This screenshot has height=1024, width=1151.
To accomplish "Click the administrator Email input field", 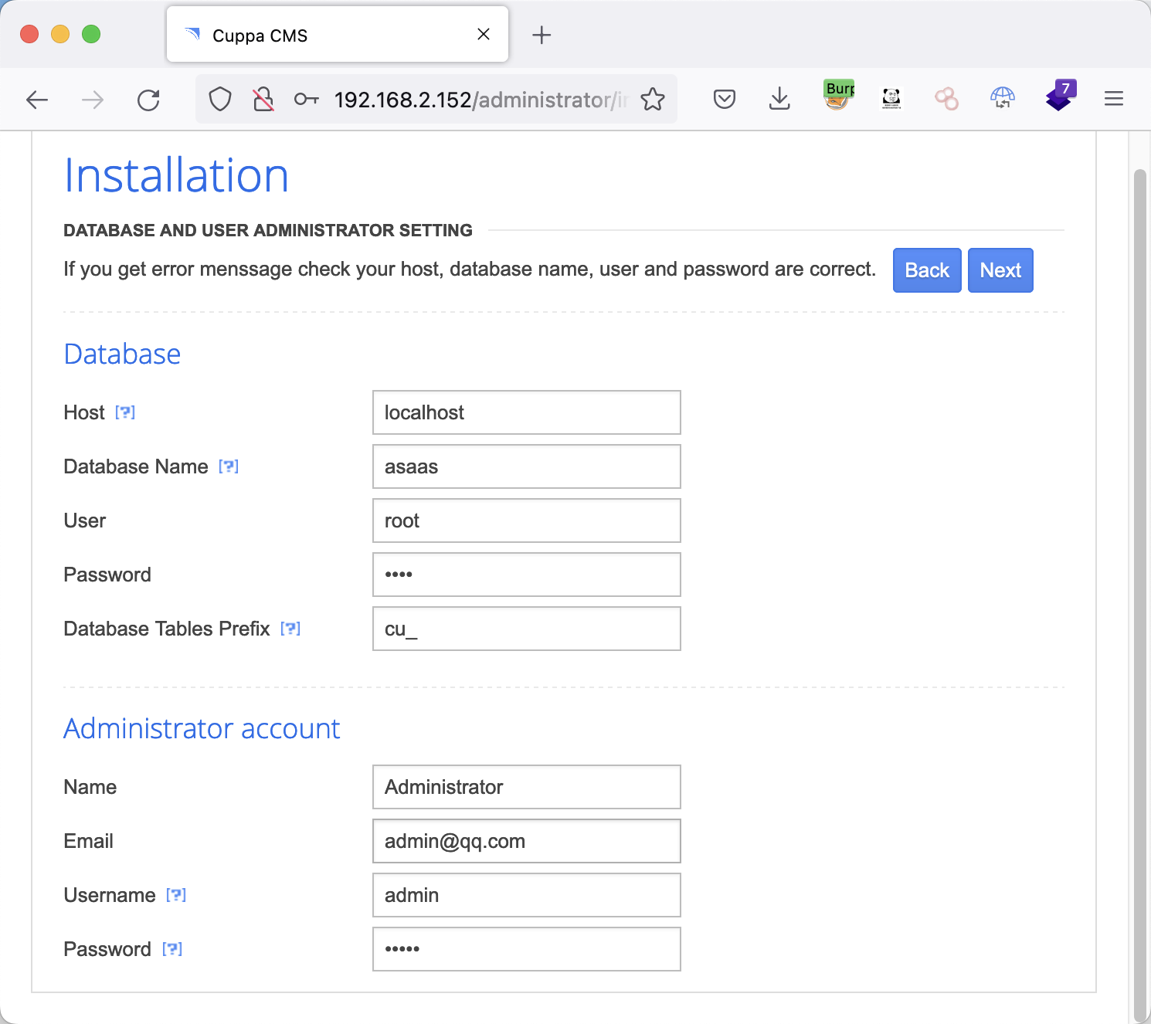I will click(x=526, y=841).
